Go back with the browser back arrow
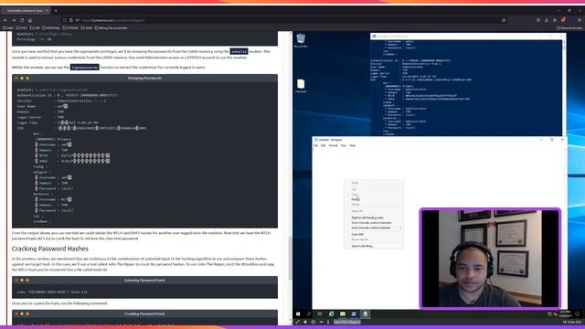585x329 pixels. tap(5, 20)
